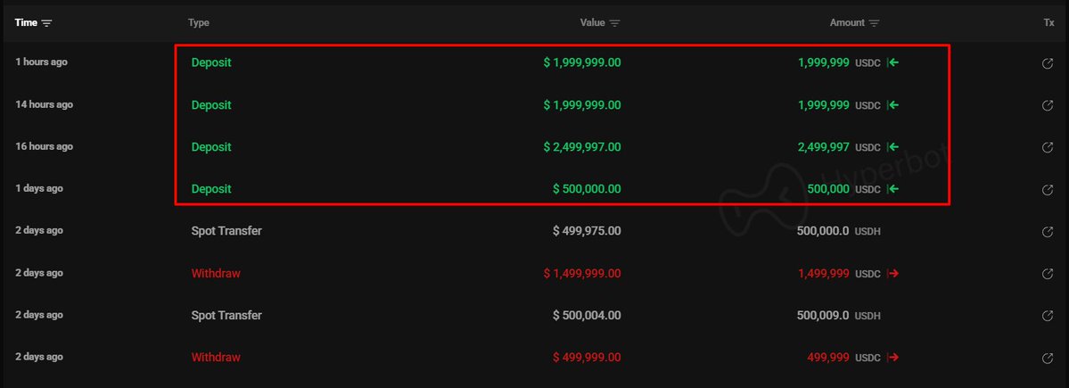Click outgoing arrow icon on 499,999 USDC row

pyautogui.click(x=893, y=358)
